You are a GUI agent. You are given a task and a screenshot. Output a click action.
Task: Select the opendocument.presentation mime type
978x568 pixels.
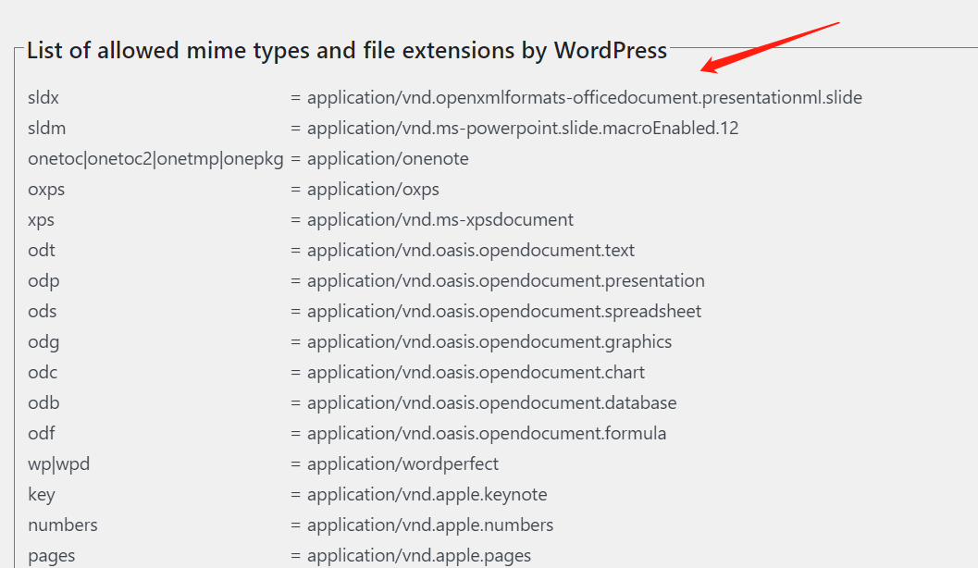(506, 281)
